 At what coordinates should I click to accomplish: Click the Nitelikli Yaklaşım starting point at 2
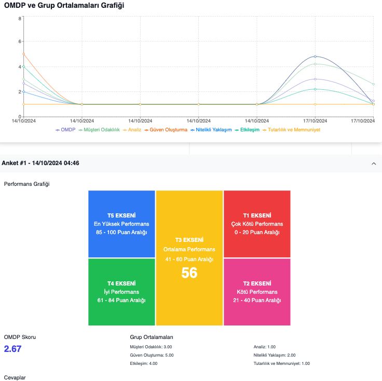(24, 92)
